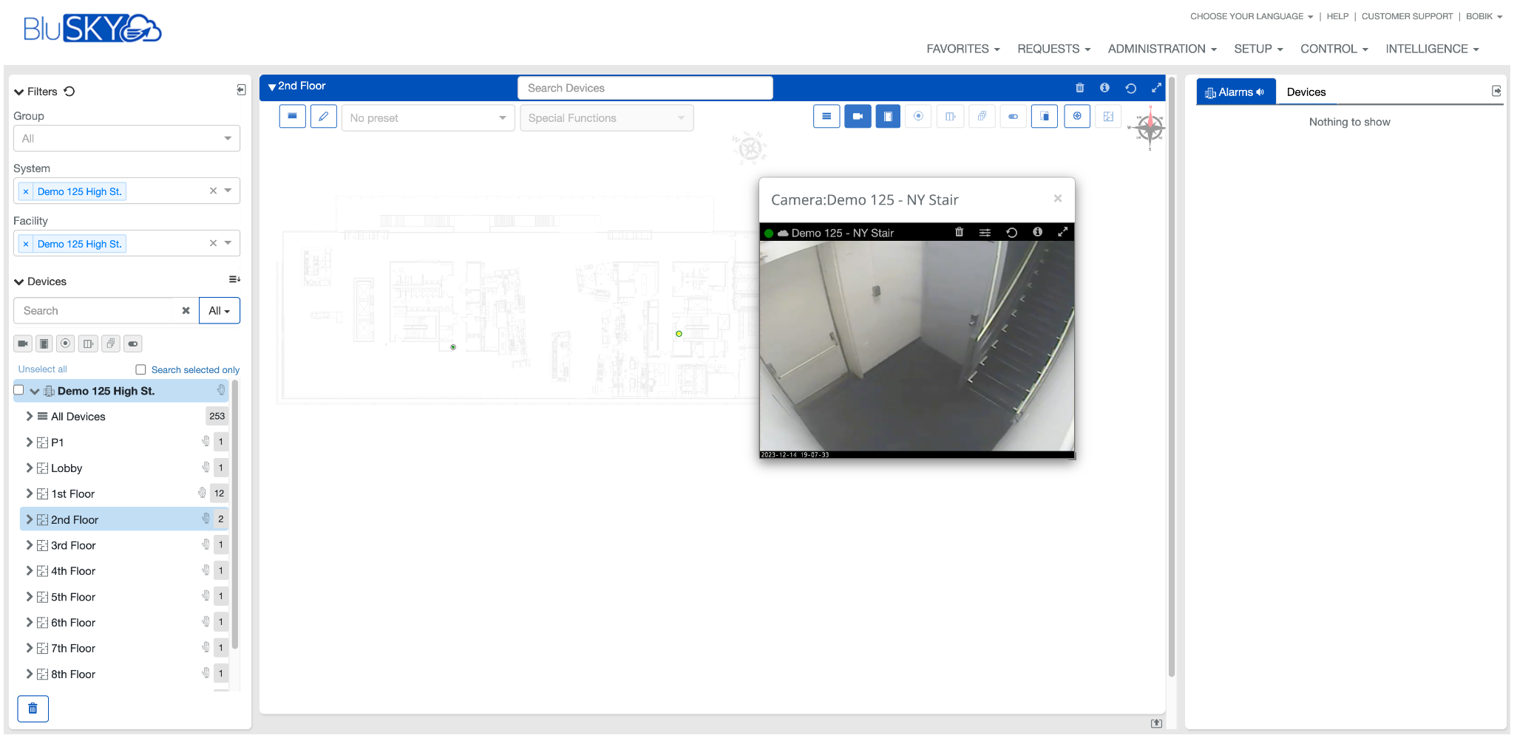Open camera info icon in video header
Image resolution: width=1514 pixels, height=738 pixels.
[1037, 232]
